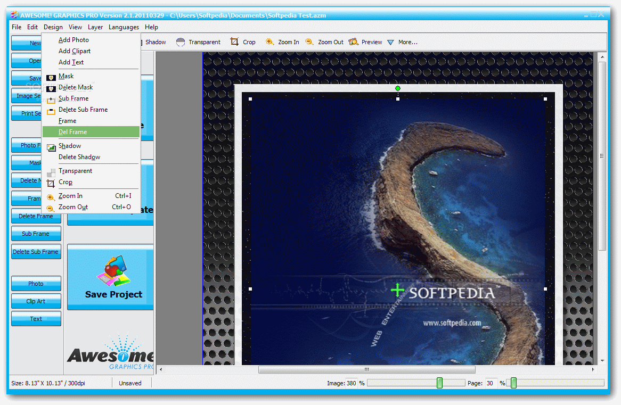Click the More… arrow icon in toolbar
Viewport: 621px width, 405px height.
tap(390, 42)
